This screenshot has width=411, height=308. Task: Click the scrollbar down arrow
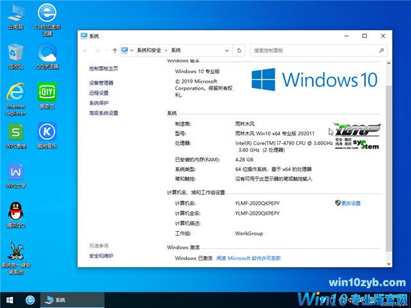(x=389, y=264)
